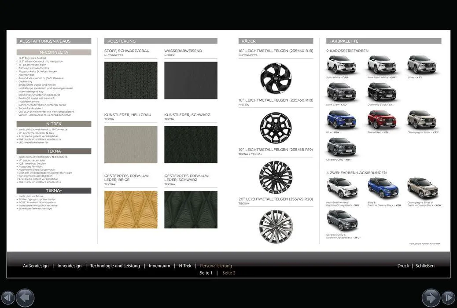Viewport: 457px width, 308px height.
Task: Select the beige quilted premium leather swatch
Action: tap(131, 209)
